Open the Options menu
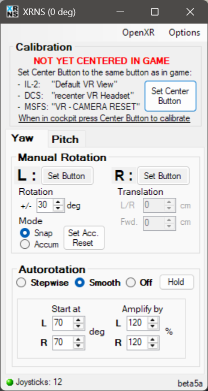Screen dimensions: 208x391 (x=184, y=33)
